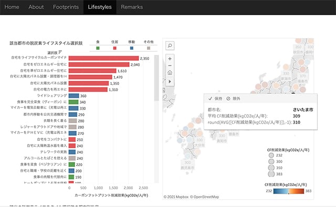Screen dimensions: 336x207
Task: Expand map tools arrow icon
Action: (x=170, y=81)
